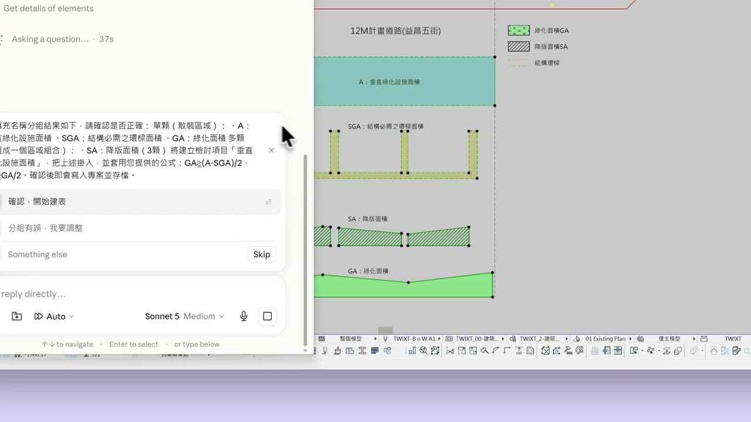The width and height of the screenshot is (751, 422).
Task: Click the SA：降版面積 label
Action: [x=367, y=219]
